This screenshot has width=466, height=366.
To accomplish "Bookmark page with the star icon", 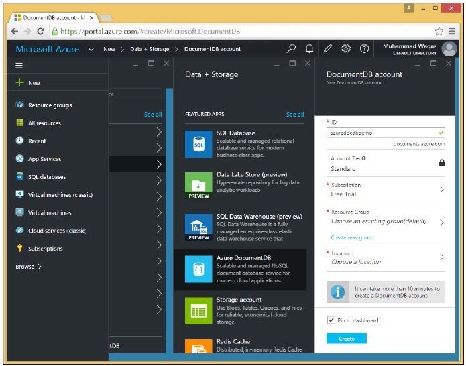I will (x=439, y=32).
